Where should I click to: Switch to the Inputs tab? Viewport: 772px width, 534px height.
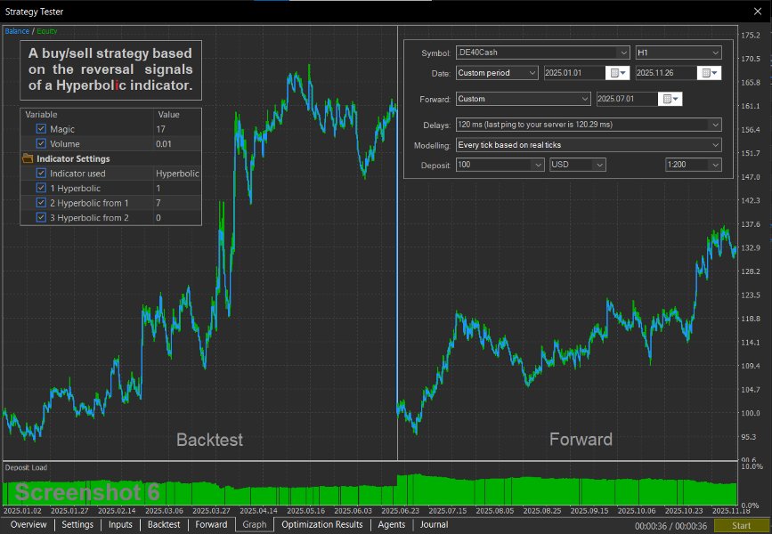pos(120,524)
